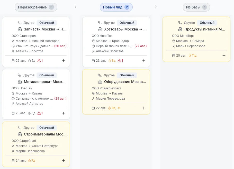Click phone icon on Хозтовары card
Screen dimensions: 234x169
(x=100, y=23)
